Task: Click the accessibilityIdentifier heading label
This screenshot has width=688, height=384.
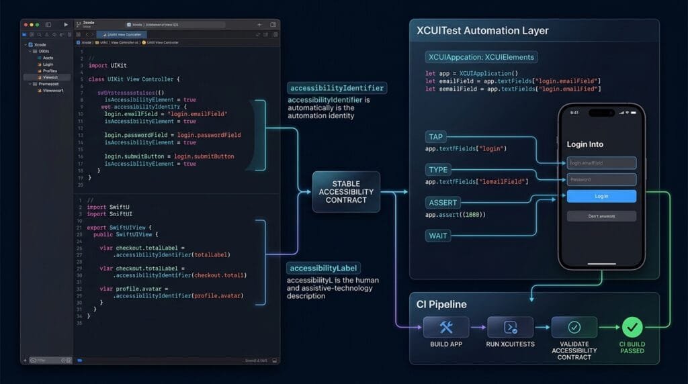Action: pos(337,88)
